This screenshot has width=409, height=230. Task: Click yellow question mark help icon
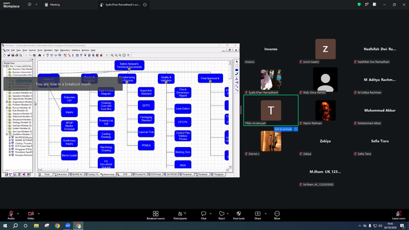click(107, 56)
